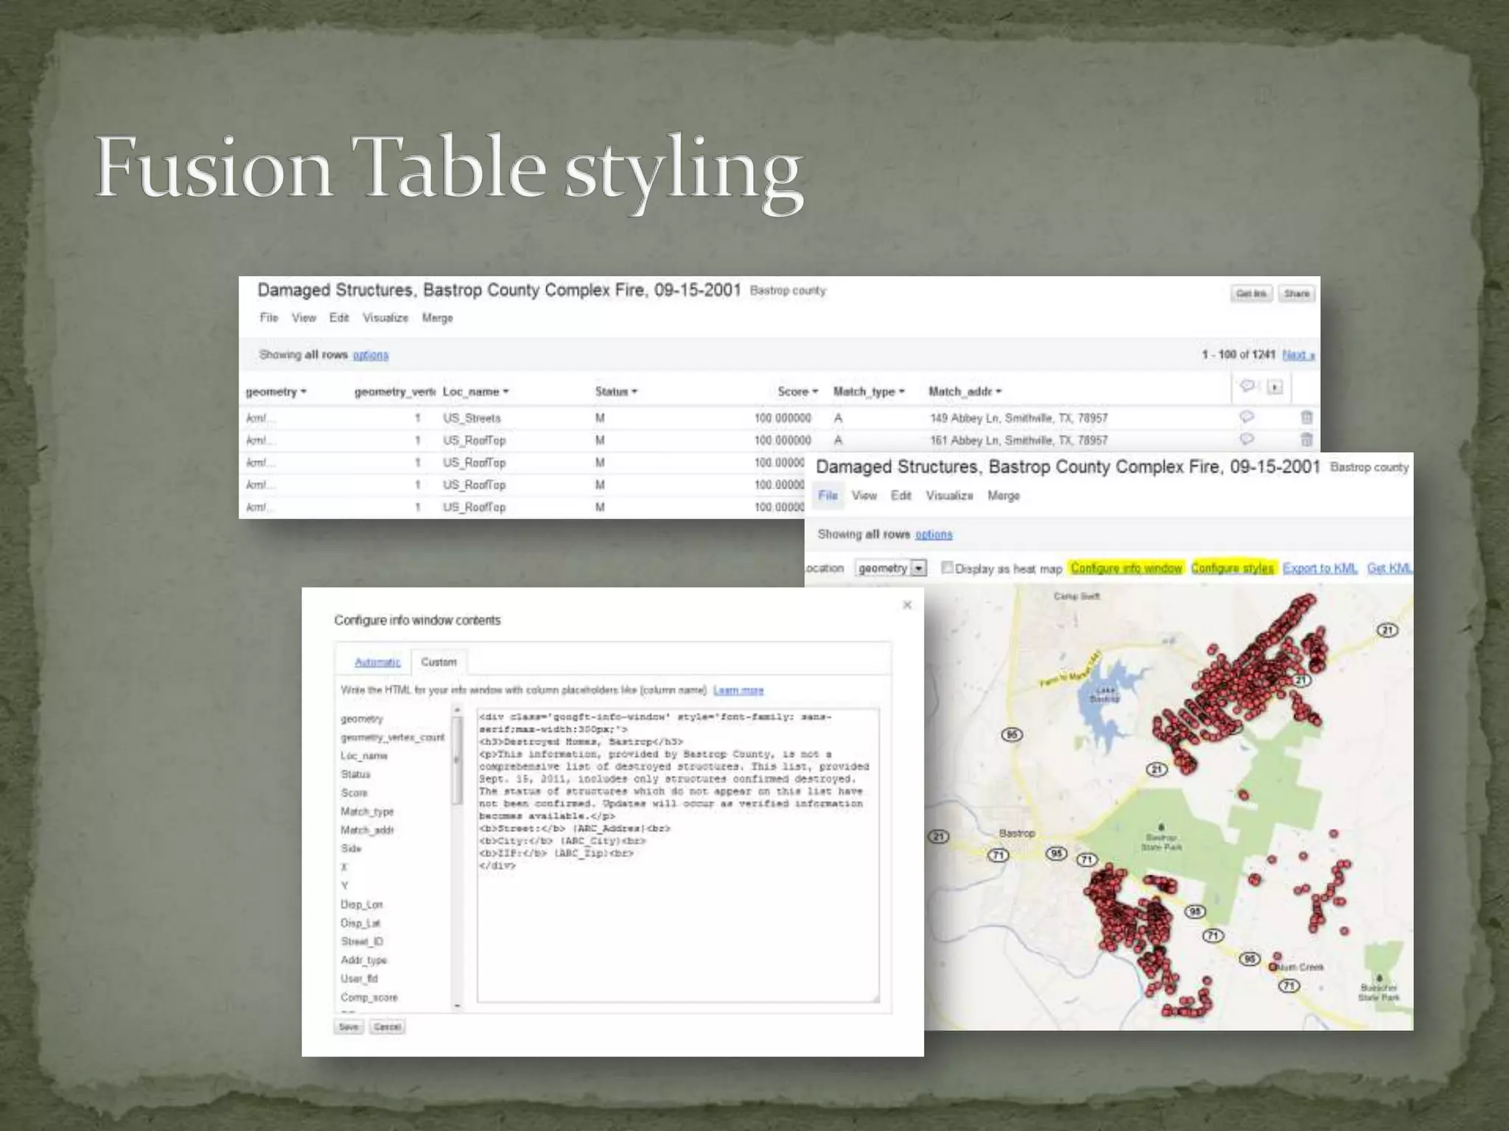Screen dimensions: 1509x1131
Task: Click Save button in info window dialog
Action: [349, 1026]
